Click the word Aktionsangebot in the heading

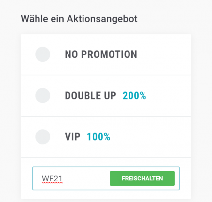coord(102,19)
